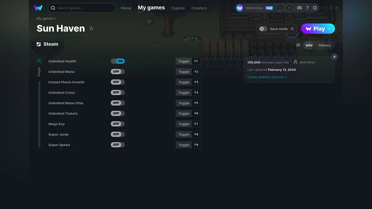Viewport: 372px width, 209px height.
Task: Click the Sun Haven title text
Action: pos(61,28)
